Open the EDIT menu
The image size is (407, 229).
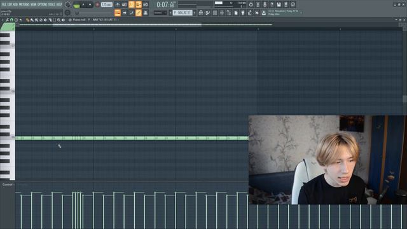tap(10, 4)
